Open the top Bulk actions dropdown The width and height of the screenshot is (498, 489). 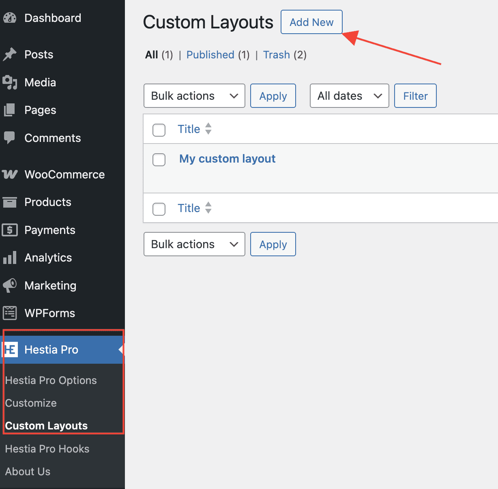(194, 96)
